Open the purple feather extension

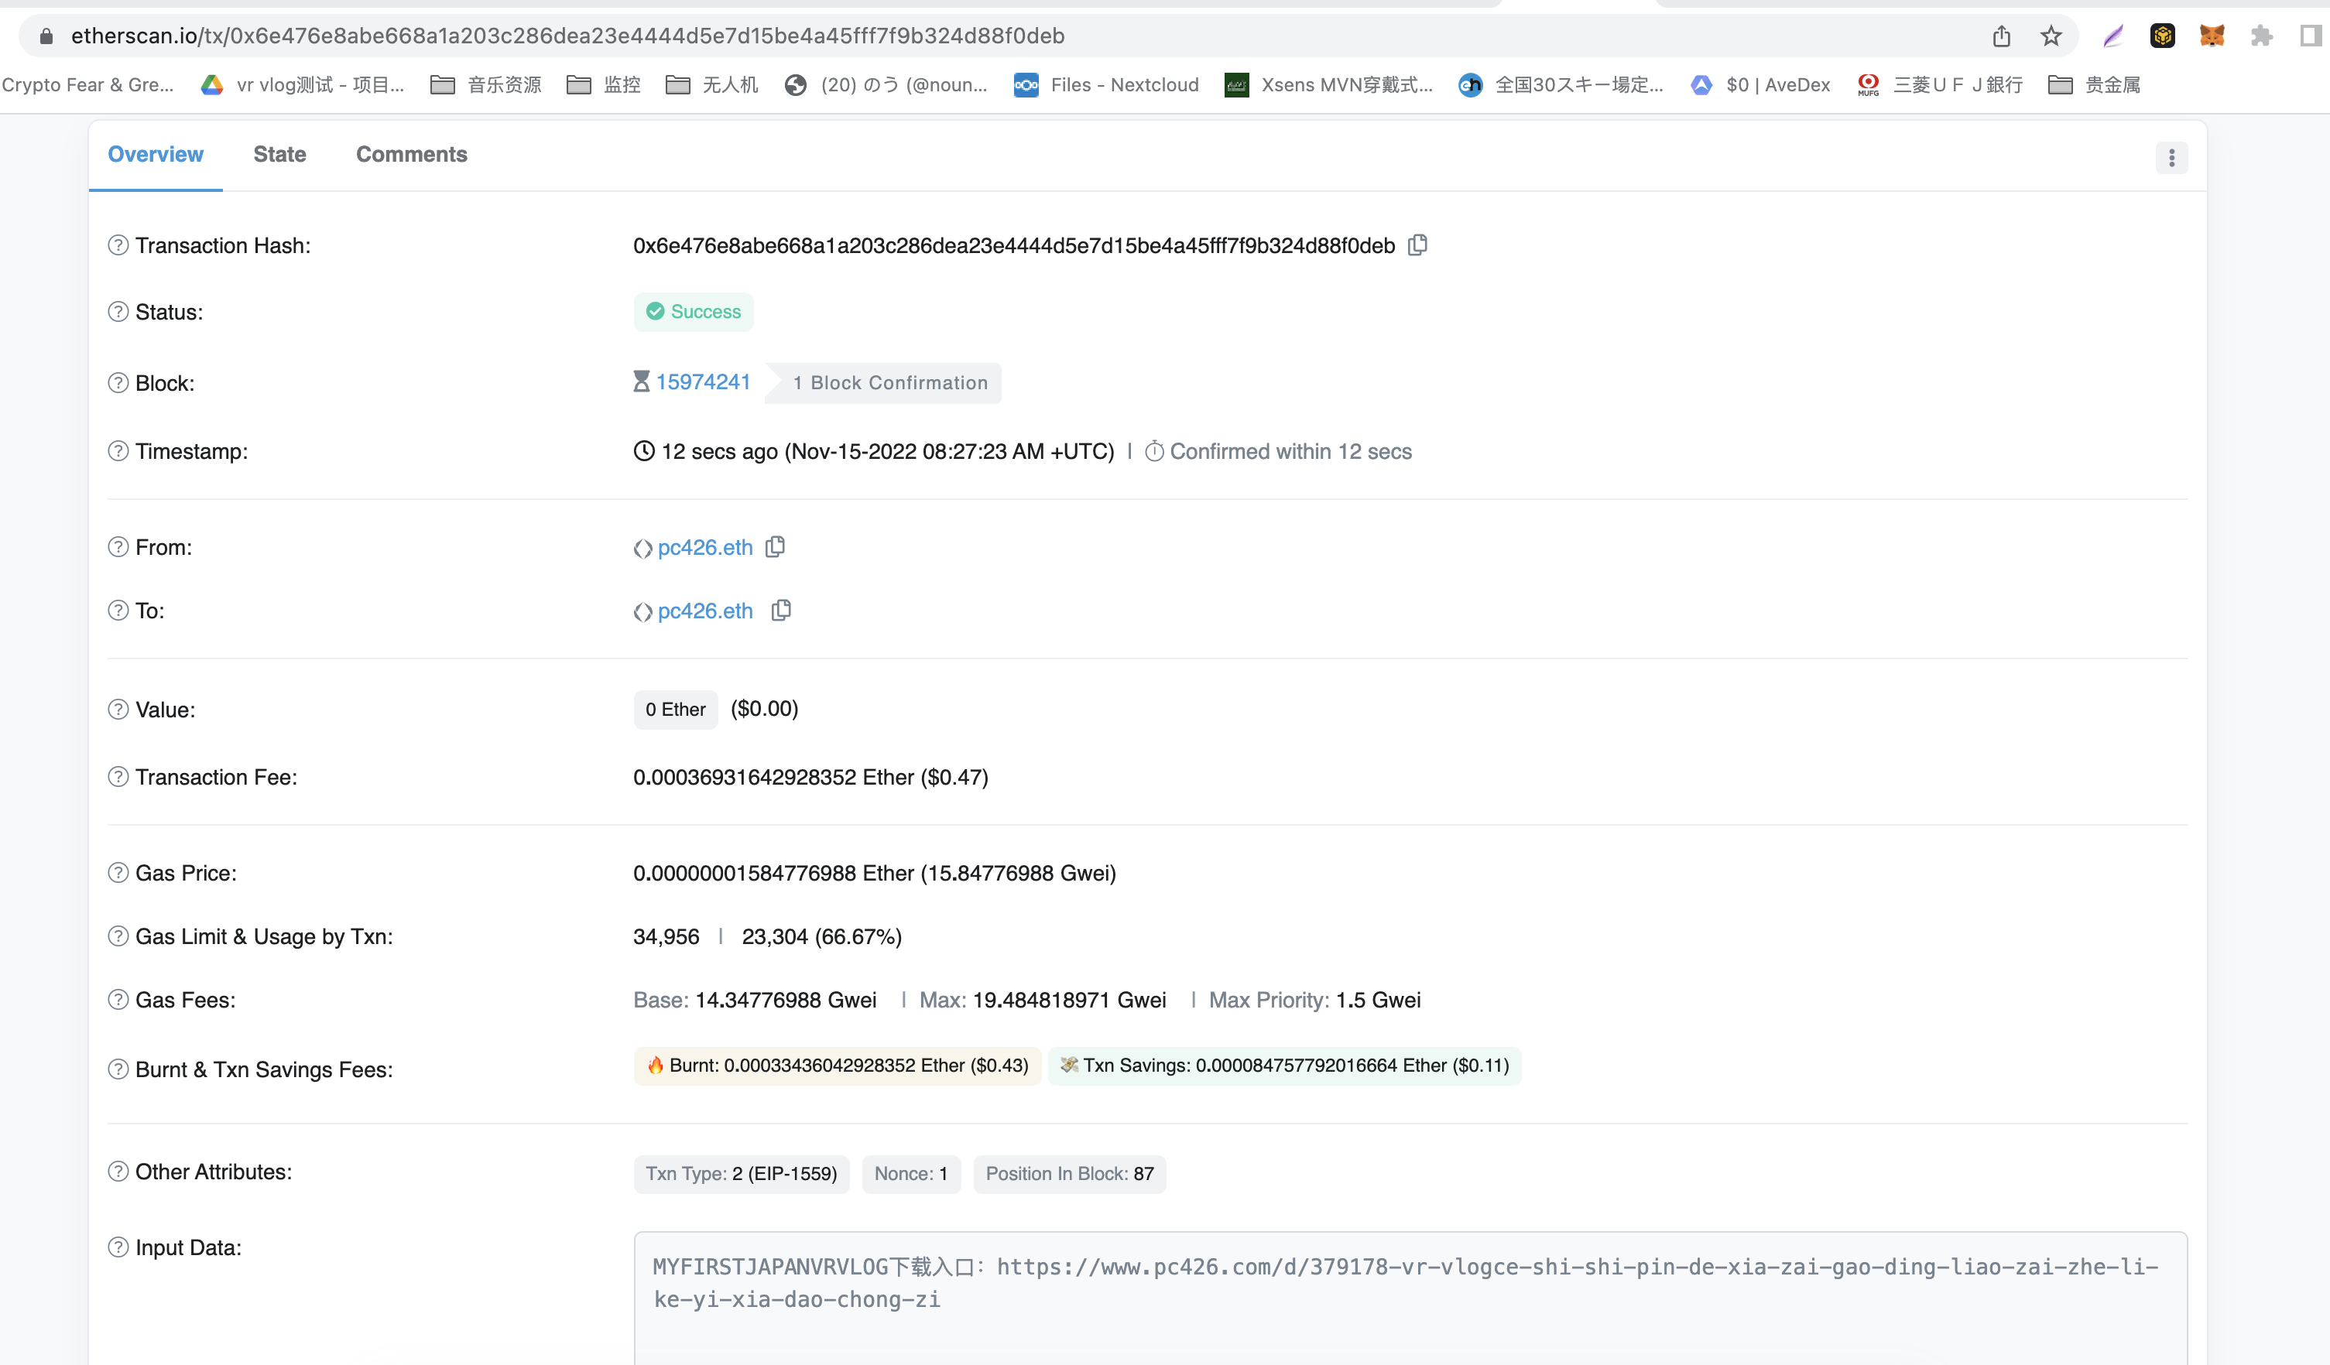click(x=2112, y=36)
